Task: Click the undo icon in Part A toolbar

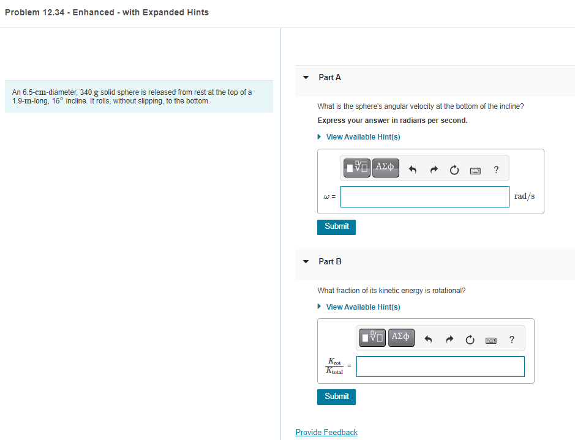Action: [412, 170]
